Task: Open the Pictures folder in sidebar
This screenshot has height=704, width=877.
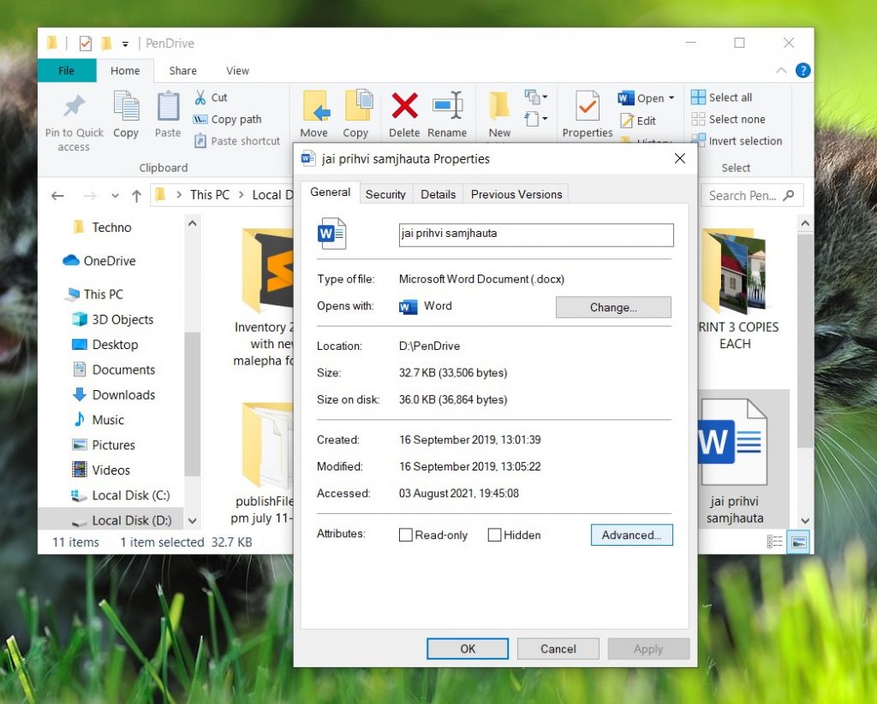Action: (104, 445)
